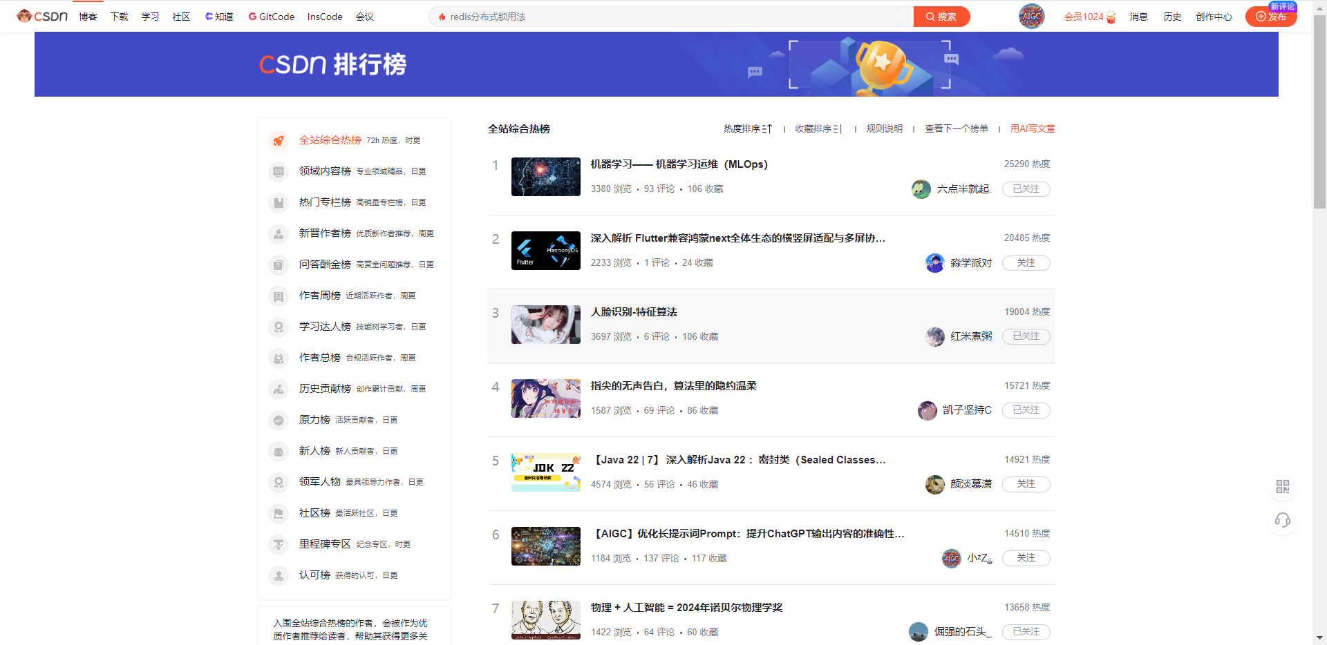Screen dimensions: 1327x645
Task: Open the 博客 nav menu
Action: point(88,17)
